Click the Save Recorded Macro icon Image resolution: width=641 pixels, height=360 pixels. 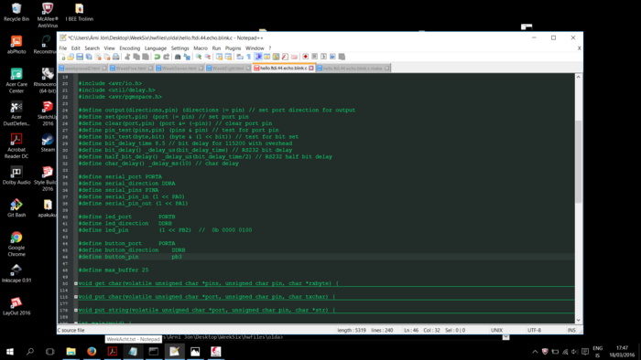(x=342, y=57)
